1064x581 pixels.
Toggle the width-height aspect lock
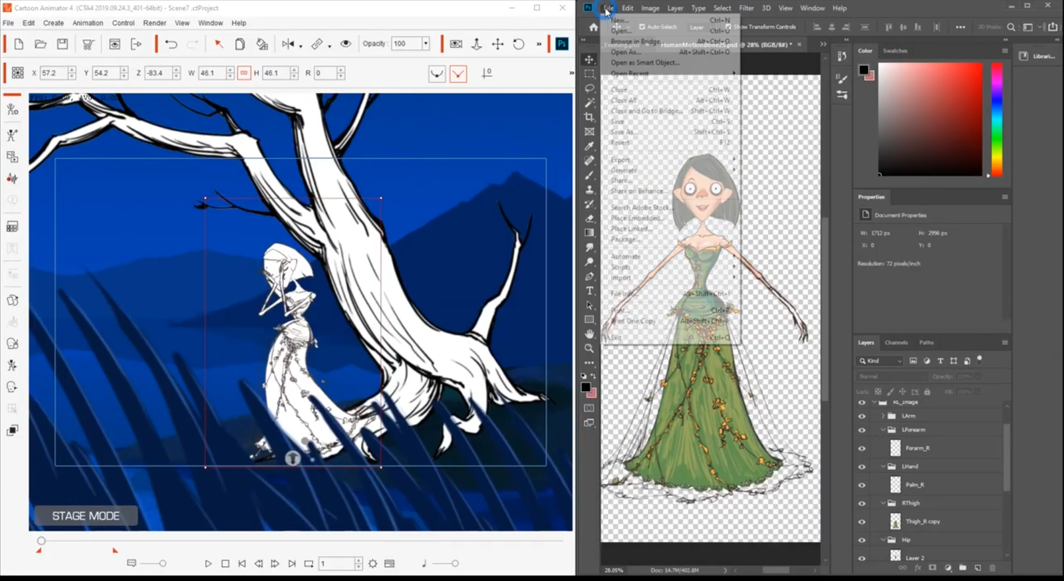coord(244,73)
